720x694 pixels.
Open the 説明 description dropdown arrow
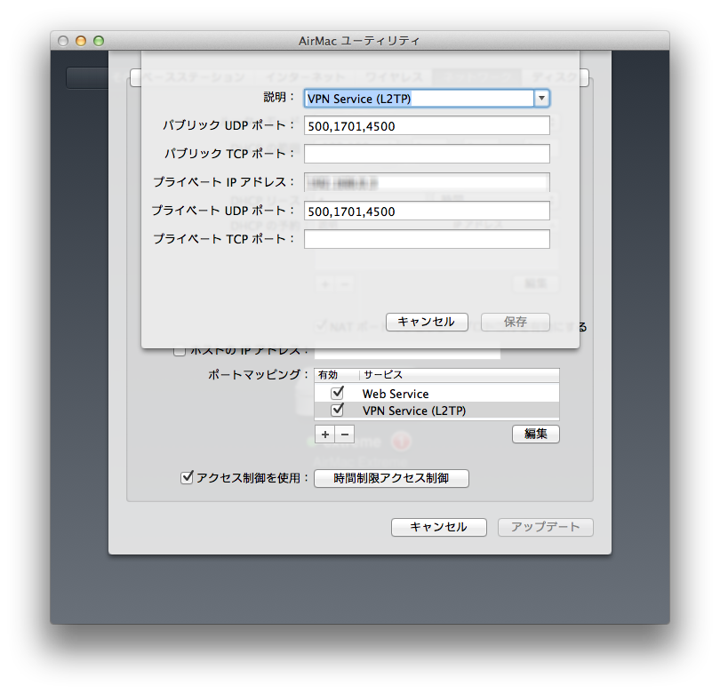coord(542,99)
